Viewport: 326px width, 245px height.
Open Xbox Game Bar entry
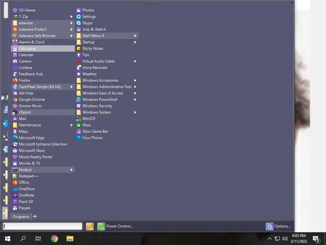(107, 131)
